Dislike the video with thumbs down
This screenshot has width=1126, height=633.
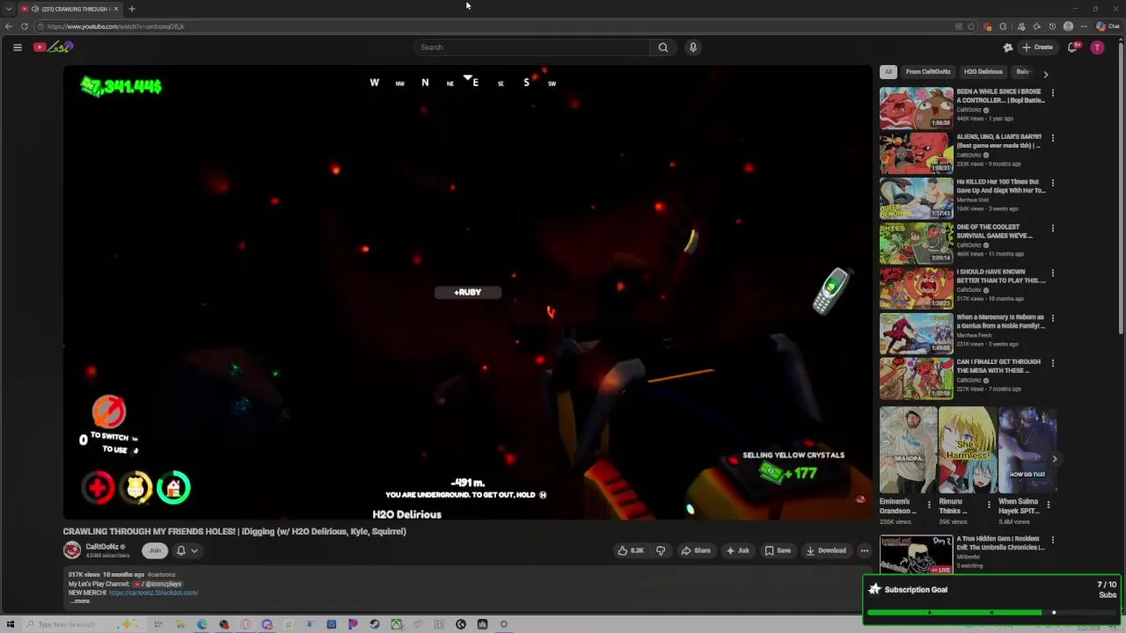[661, 550]
